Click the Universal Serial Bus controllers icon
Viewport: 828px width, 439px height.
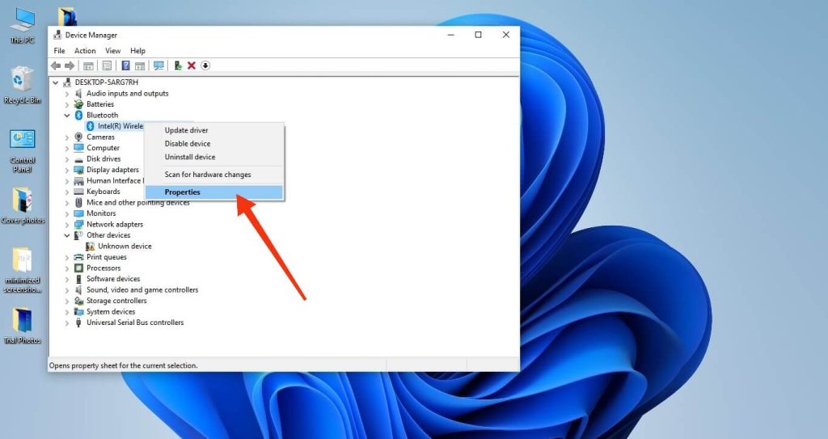tap(78, 323)
